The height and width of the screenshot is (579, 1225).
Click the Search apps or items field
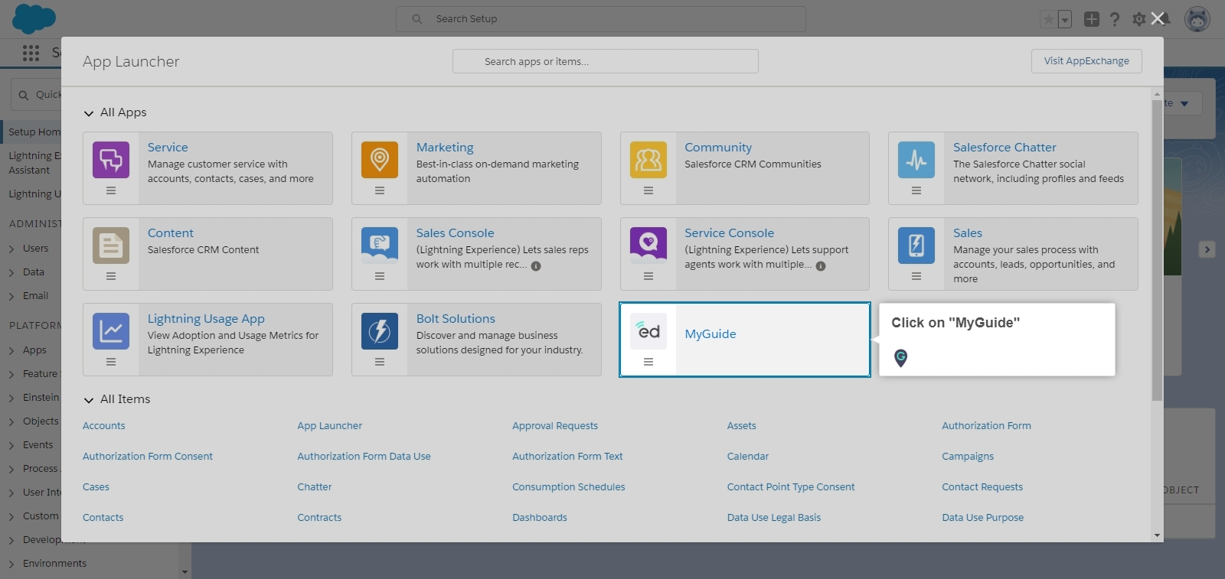606,61
